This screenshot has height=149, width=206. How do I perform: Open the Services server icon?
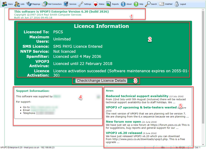tap(66, 4)
